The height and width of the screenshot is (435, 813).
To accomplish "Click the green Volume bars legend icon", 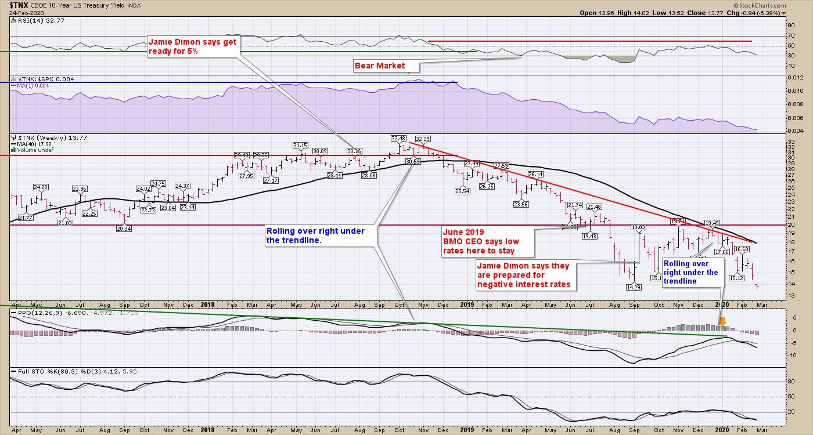I will pyautogui.click(x=14, y=150).
